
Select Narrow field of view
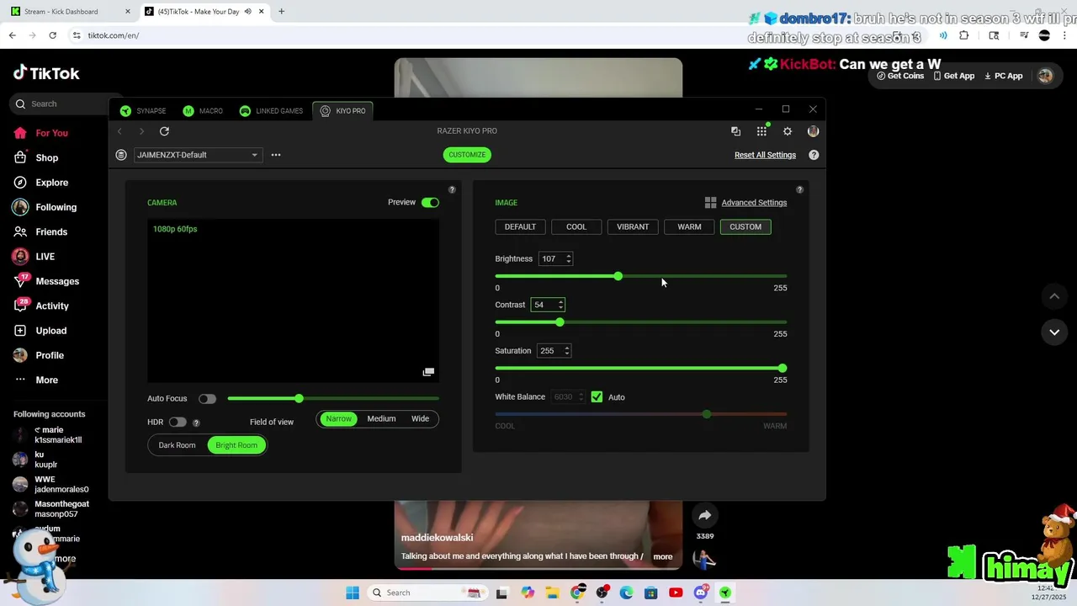click(x=338, y=419)
